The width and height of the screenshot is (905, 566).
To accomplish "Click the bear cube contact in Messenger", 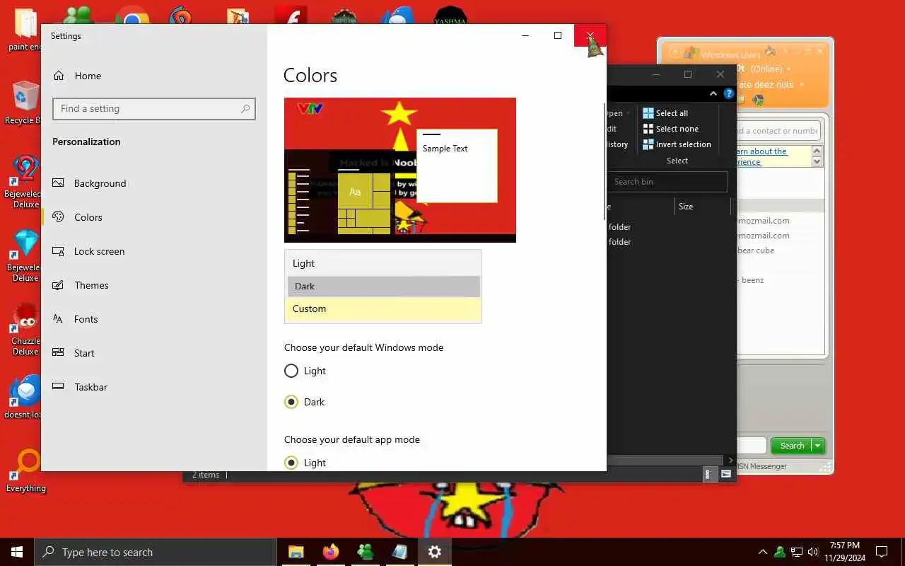I will tap(755, 250).
